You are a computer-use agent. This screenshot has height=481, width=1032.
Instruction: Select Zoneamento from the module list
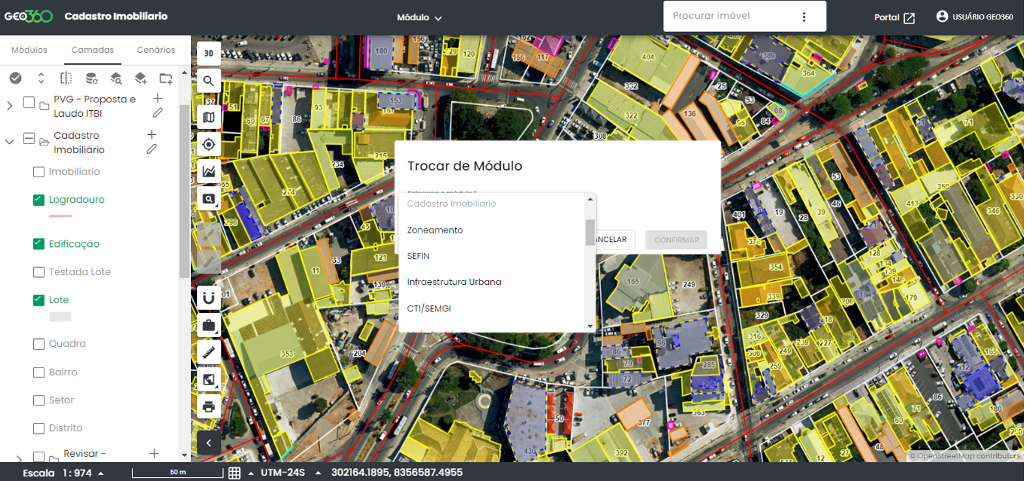point(492,230)
